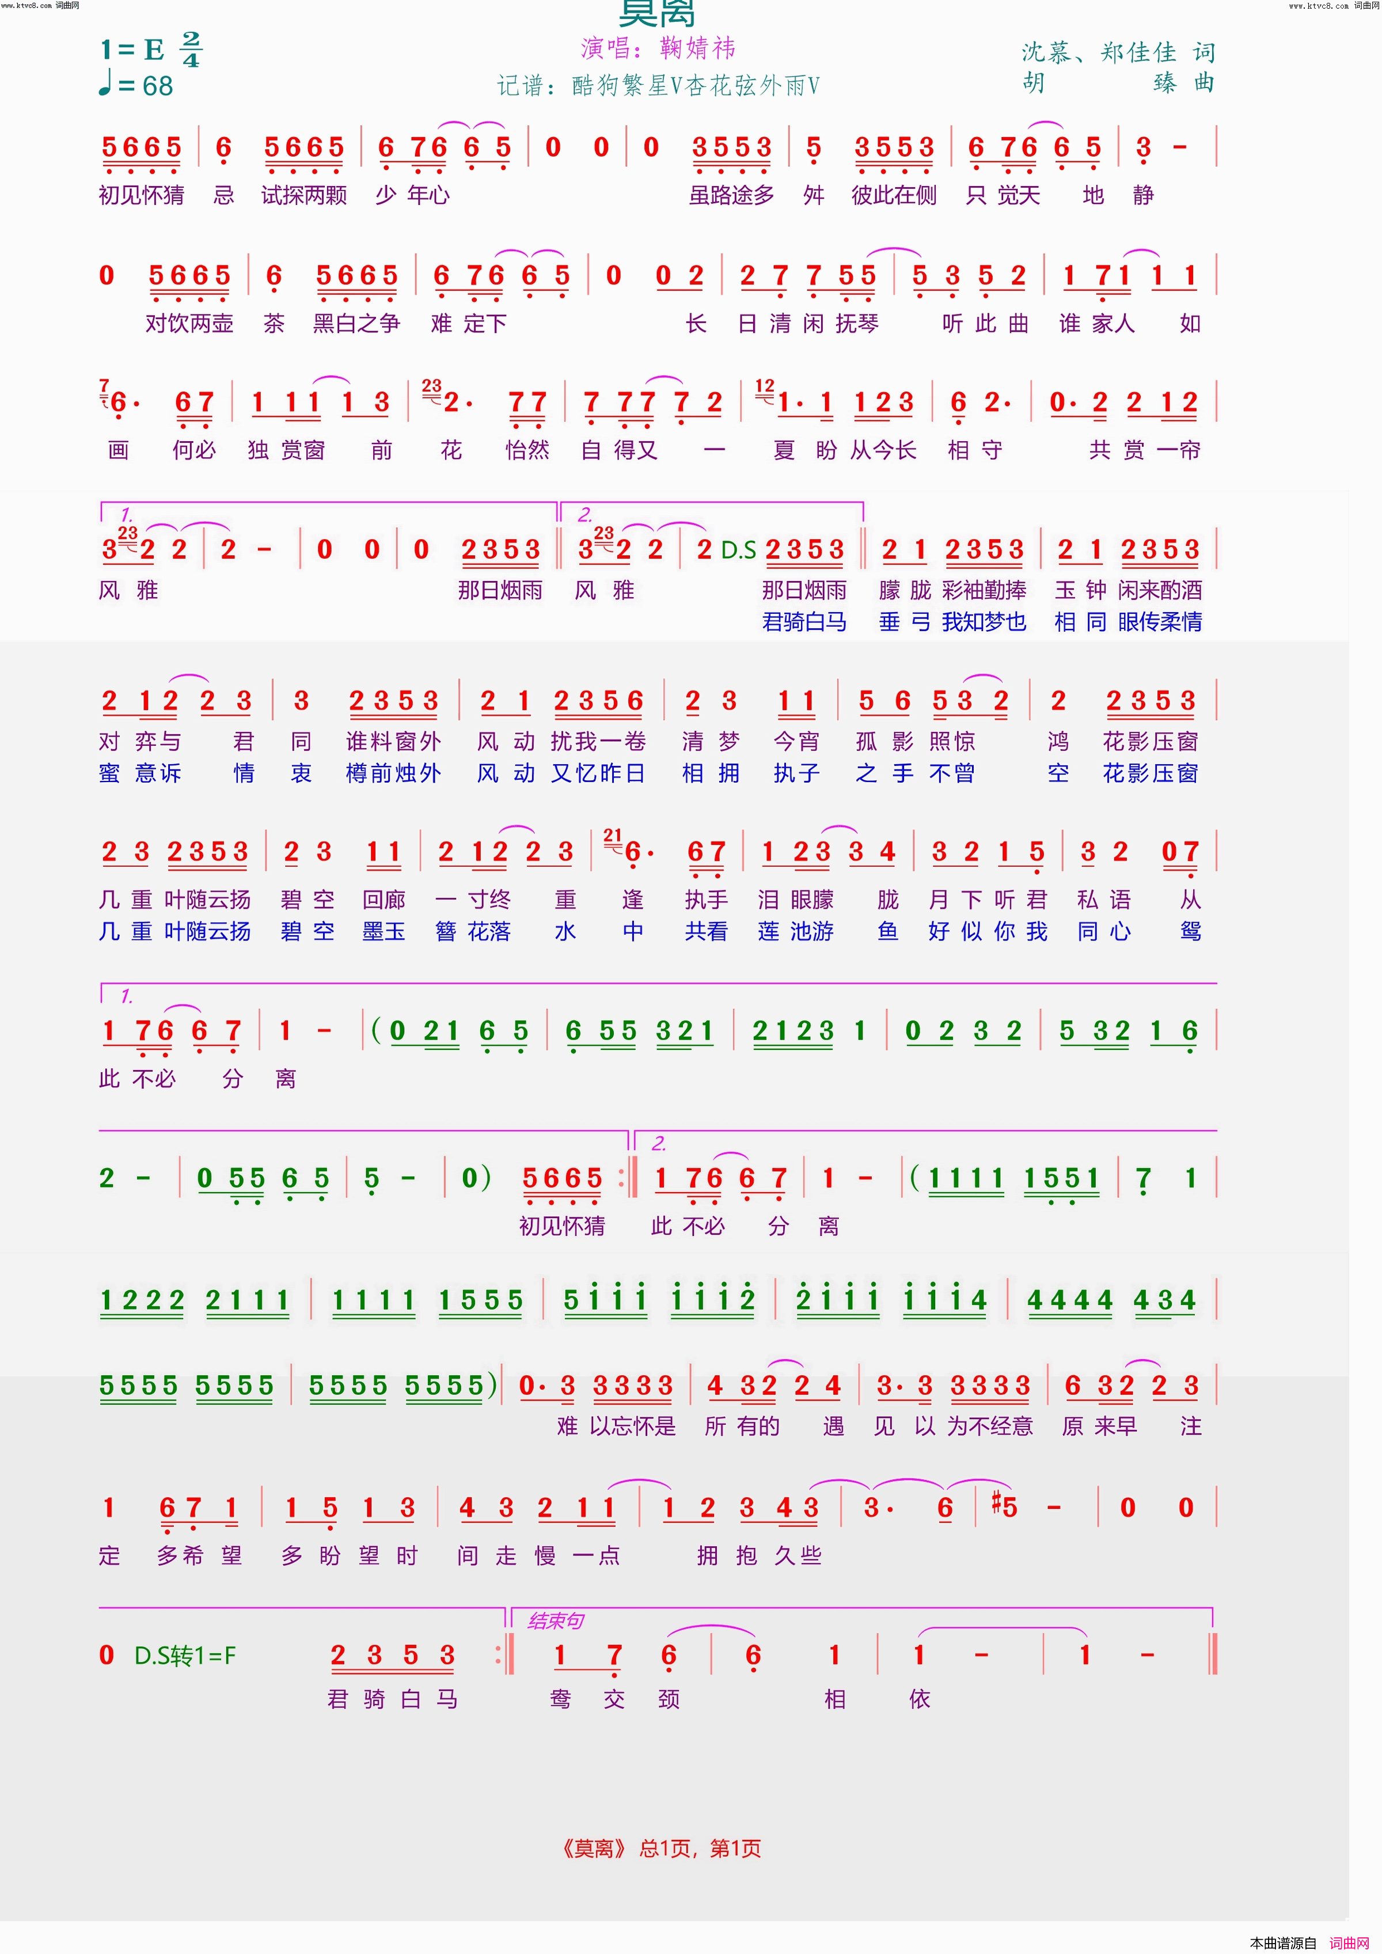The width and height of the screenshot is (1382, 1954).
Task: Click the blue lyric '同心'
Action: pyautogui.click(x=1104, y=932)
